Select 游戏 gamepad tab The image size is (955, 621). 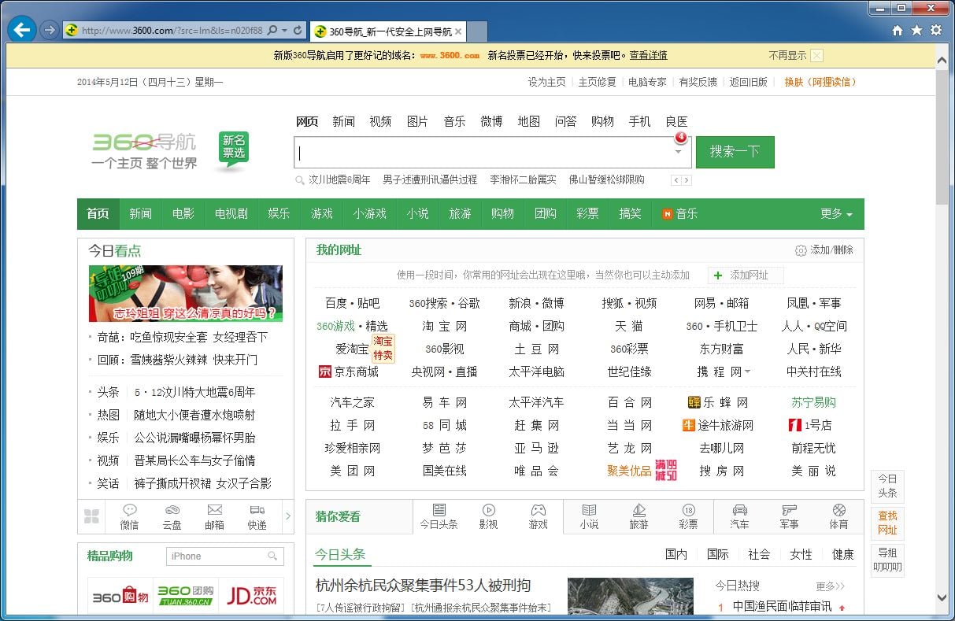(539, 517)
